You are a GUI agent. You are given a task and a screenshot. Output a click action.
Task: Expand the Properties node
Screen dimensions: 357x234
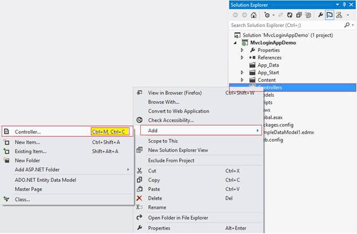242,50
